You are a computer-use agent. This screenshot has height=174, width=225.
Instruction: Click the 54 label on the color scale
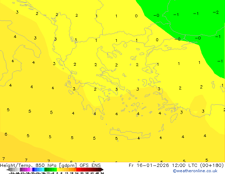(102, 173)
